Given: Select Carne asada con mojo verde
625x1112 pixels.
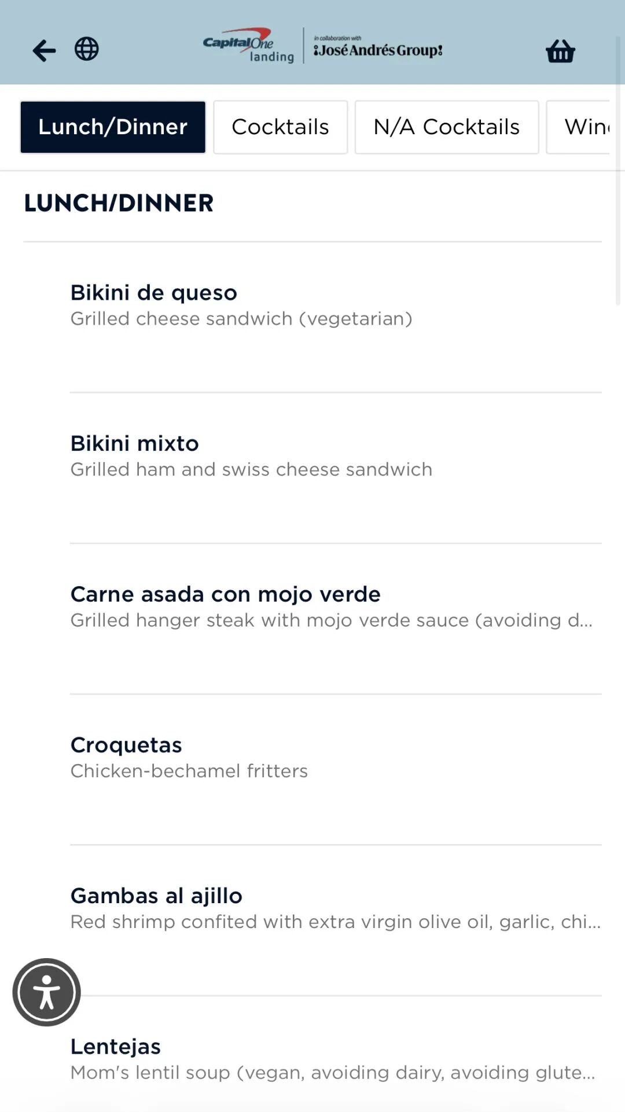Looking at the screenshot, I should click(x=336, y=619).
